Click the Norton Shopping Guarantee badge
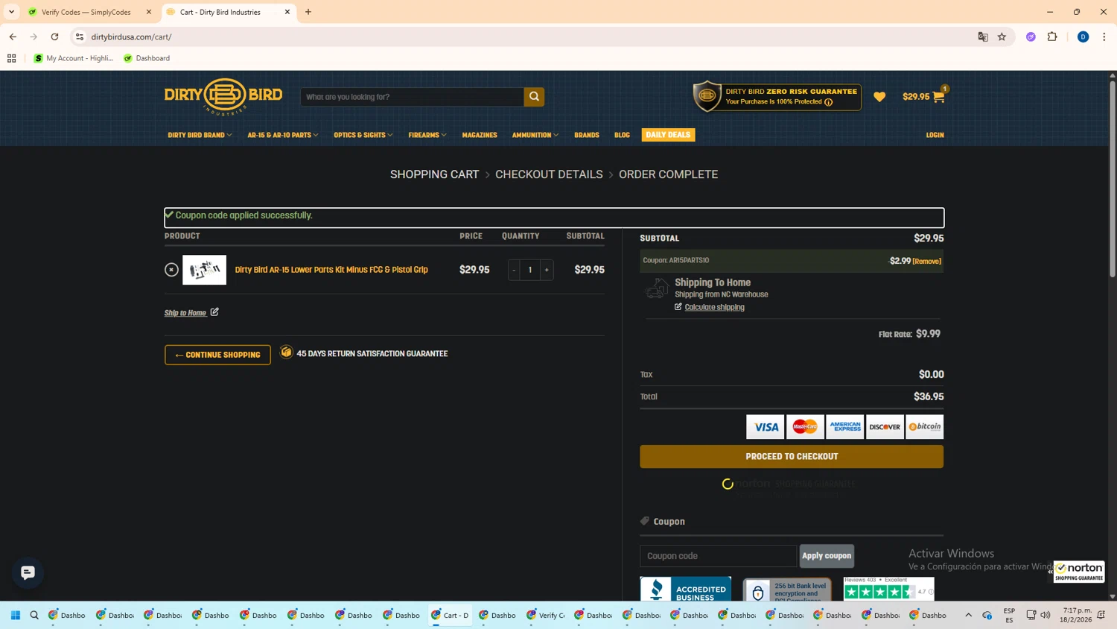 [1079, 572]
